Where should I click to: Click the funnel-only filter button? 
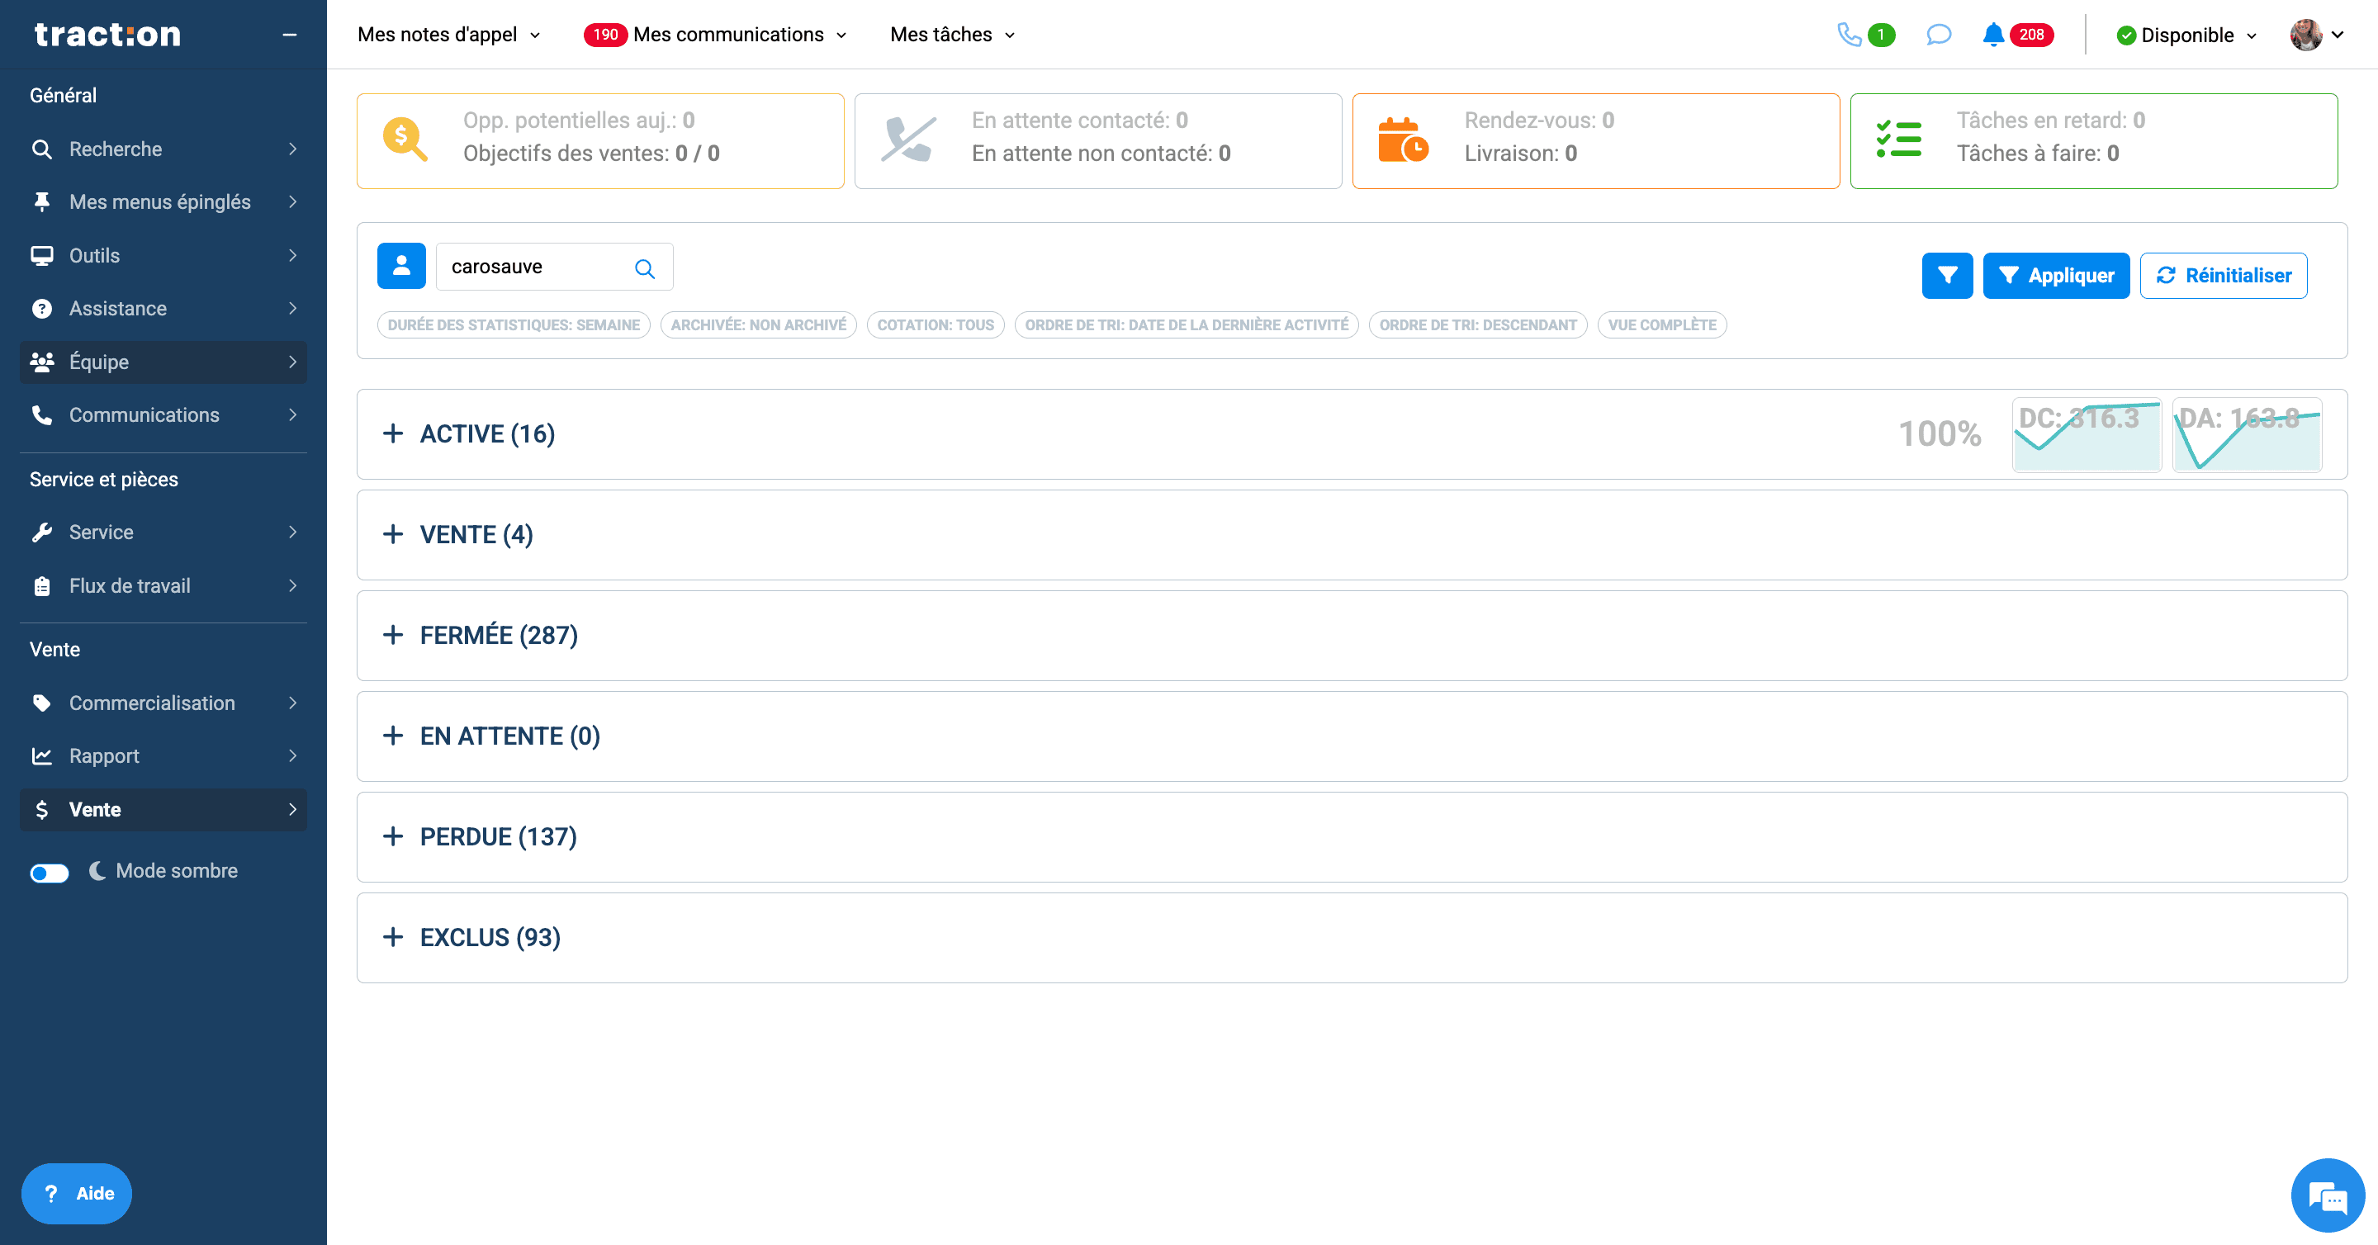coord(1947,275)
